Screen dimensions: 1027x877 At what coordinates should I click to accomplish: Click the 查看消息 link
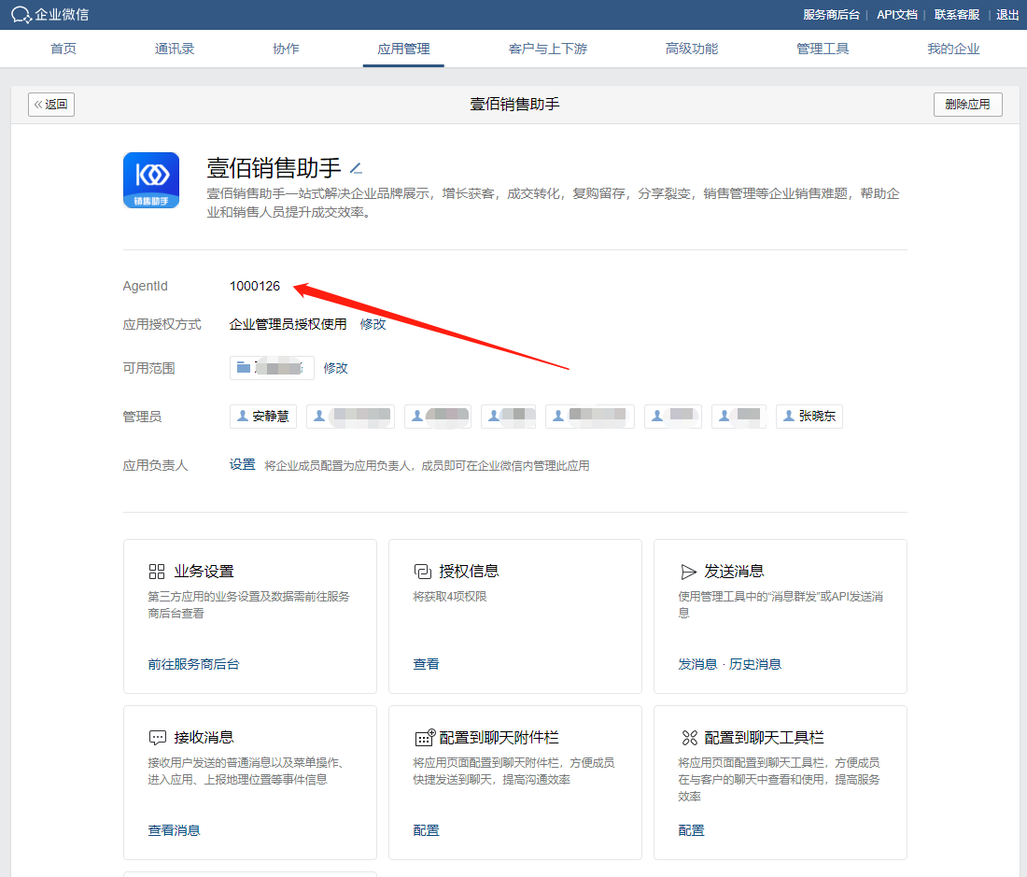click(x=175, y=830)
